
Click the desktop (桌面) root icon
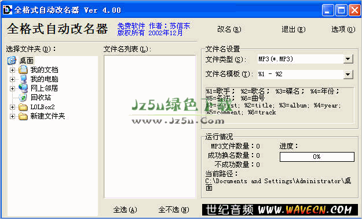[12, 61]
